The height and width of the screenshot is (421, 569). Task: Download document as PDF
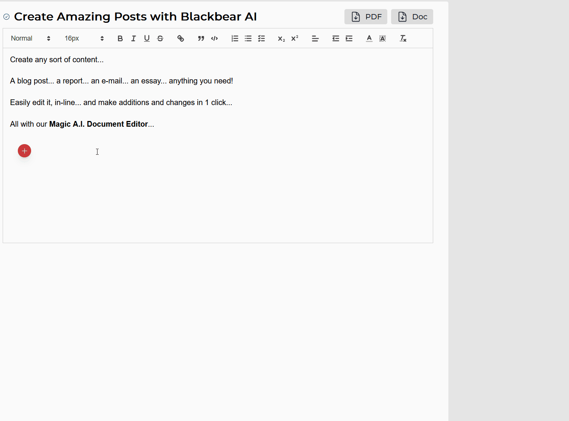[366, 17]
